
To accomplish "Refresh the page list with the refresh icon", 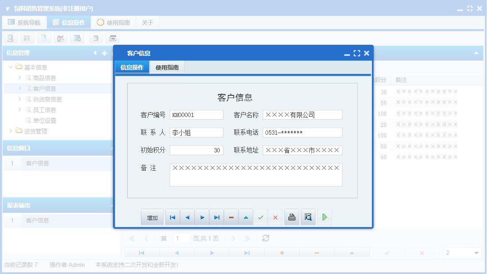I will point(265,238).
